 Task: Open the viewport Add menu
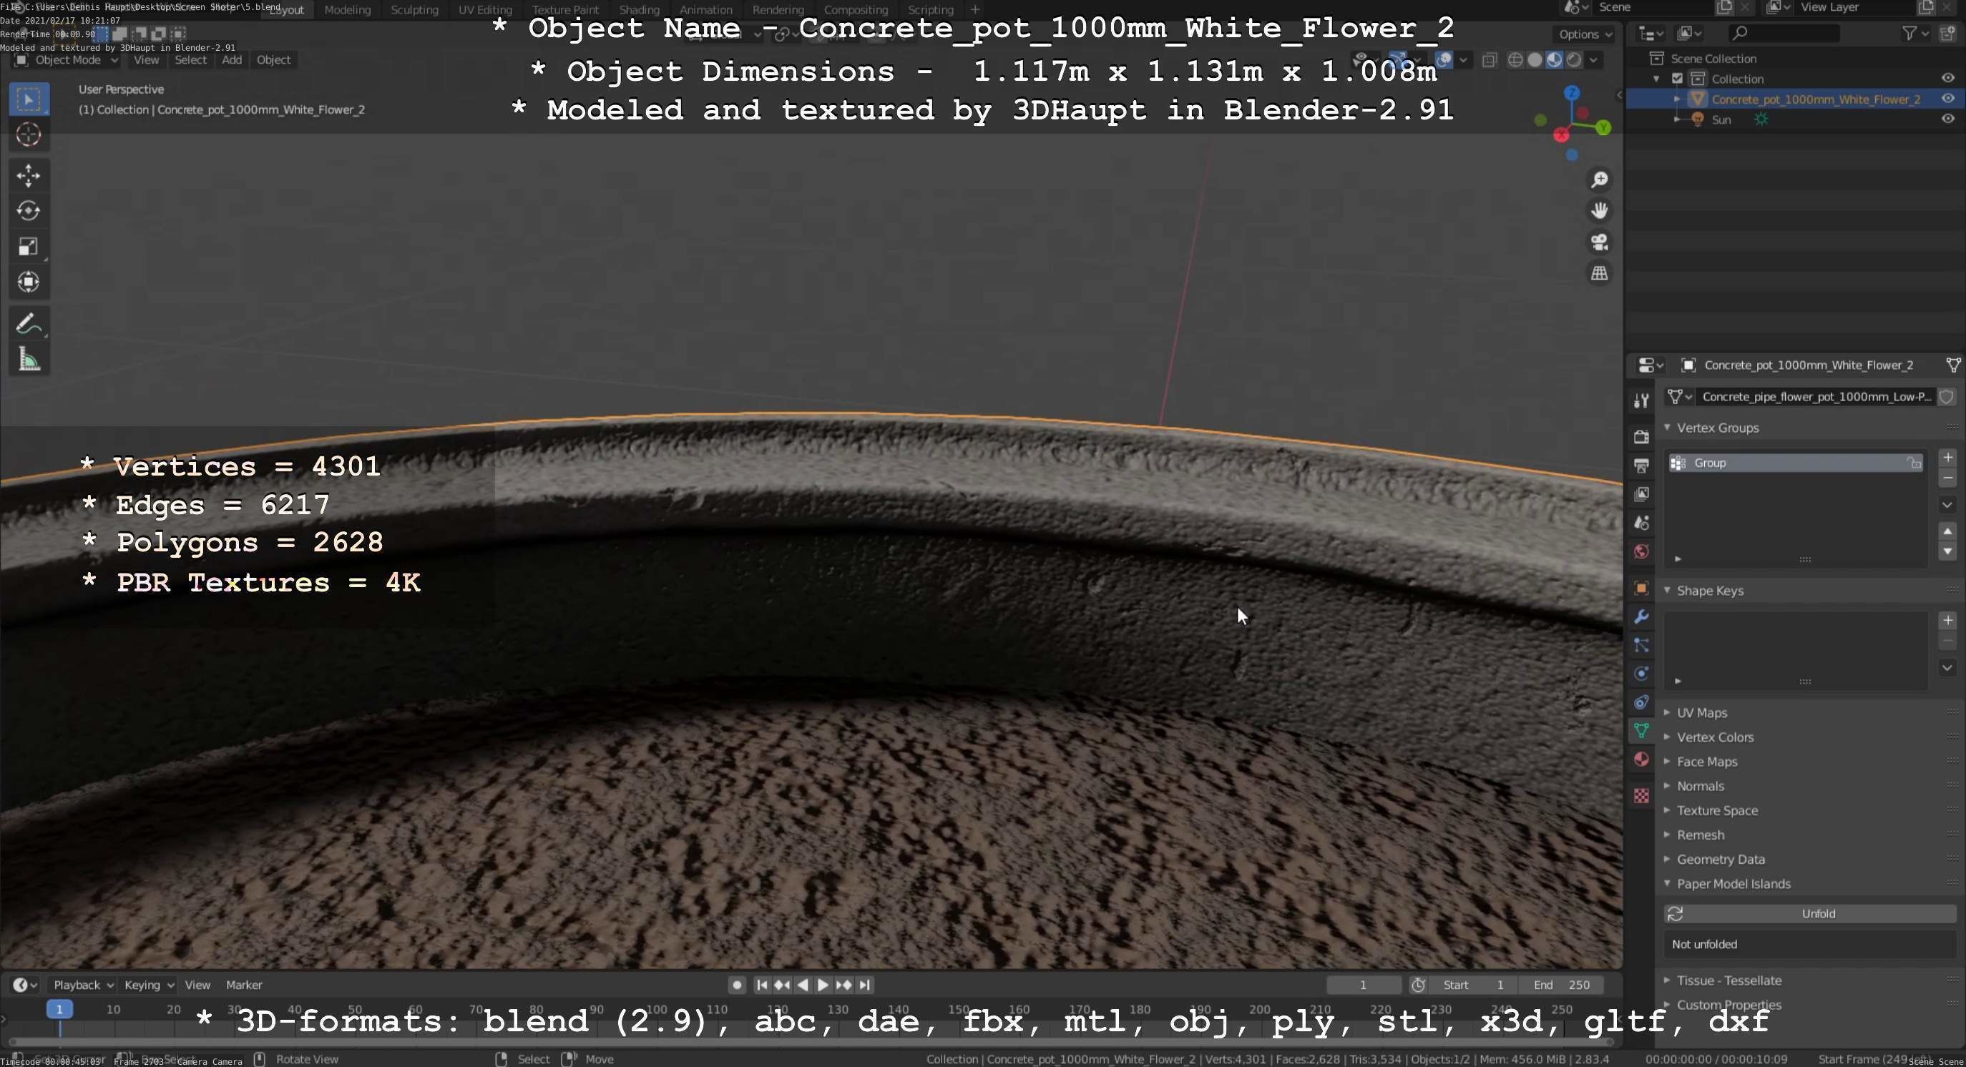pyautogui.click(x=232, y=60)
